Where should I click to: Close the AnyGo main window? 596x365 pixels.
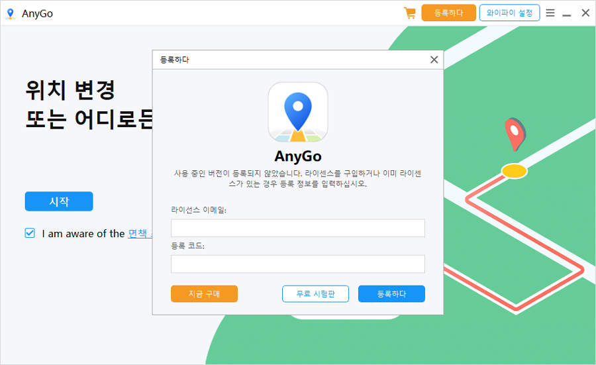[585, 13]
